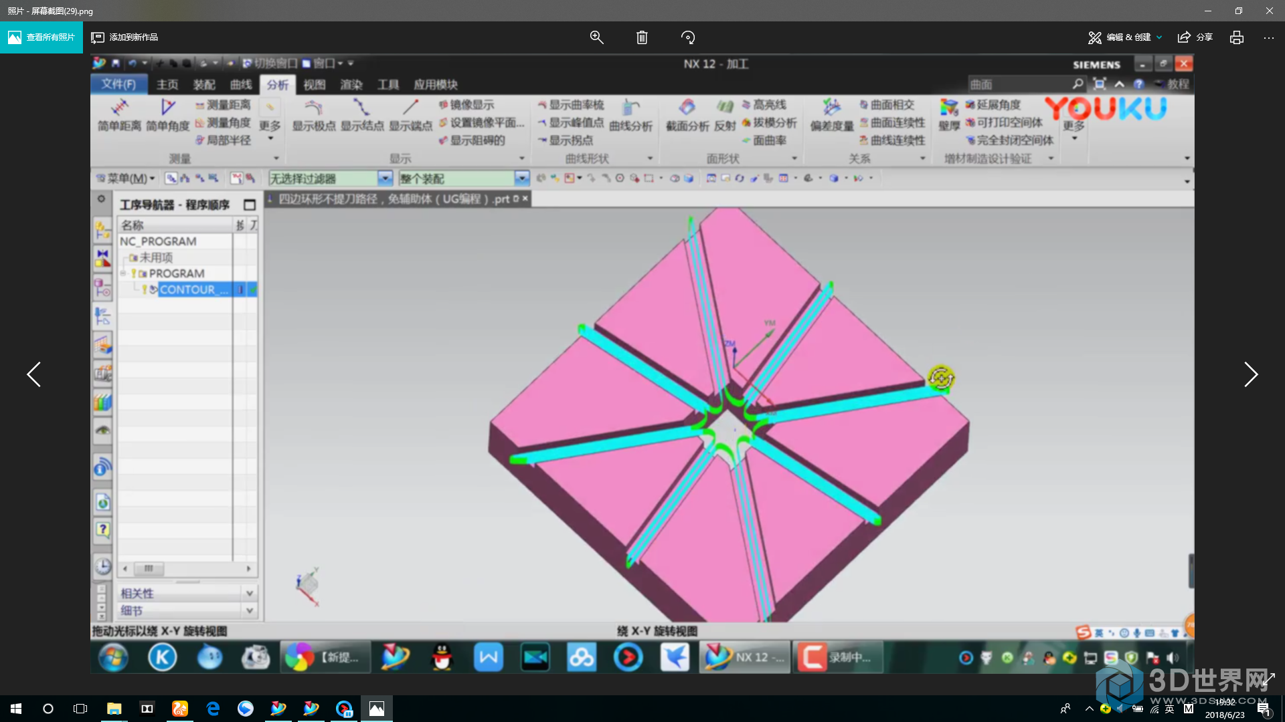
Task: Toggle 显示拐点 show inflections
Action: pos(566,140)
